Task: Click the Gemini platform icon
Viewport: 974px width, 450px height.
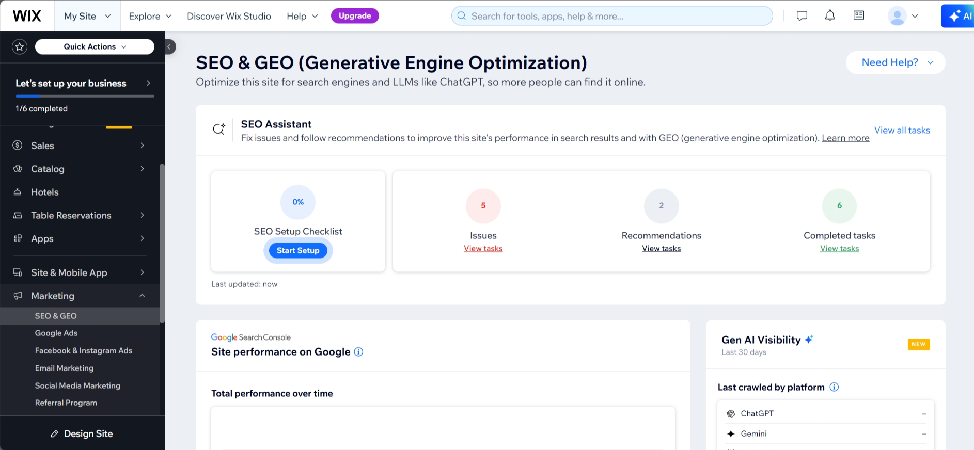Action: pyautogui.click(x=731, y=434)
